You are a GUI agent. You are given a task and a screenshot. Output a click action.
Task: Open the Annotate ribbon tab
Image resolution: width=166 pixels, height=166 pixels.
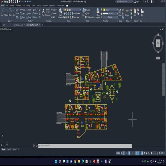(x=12, y=6)
